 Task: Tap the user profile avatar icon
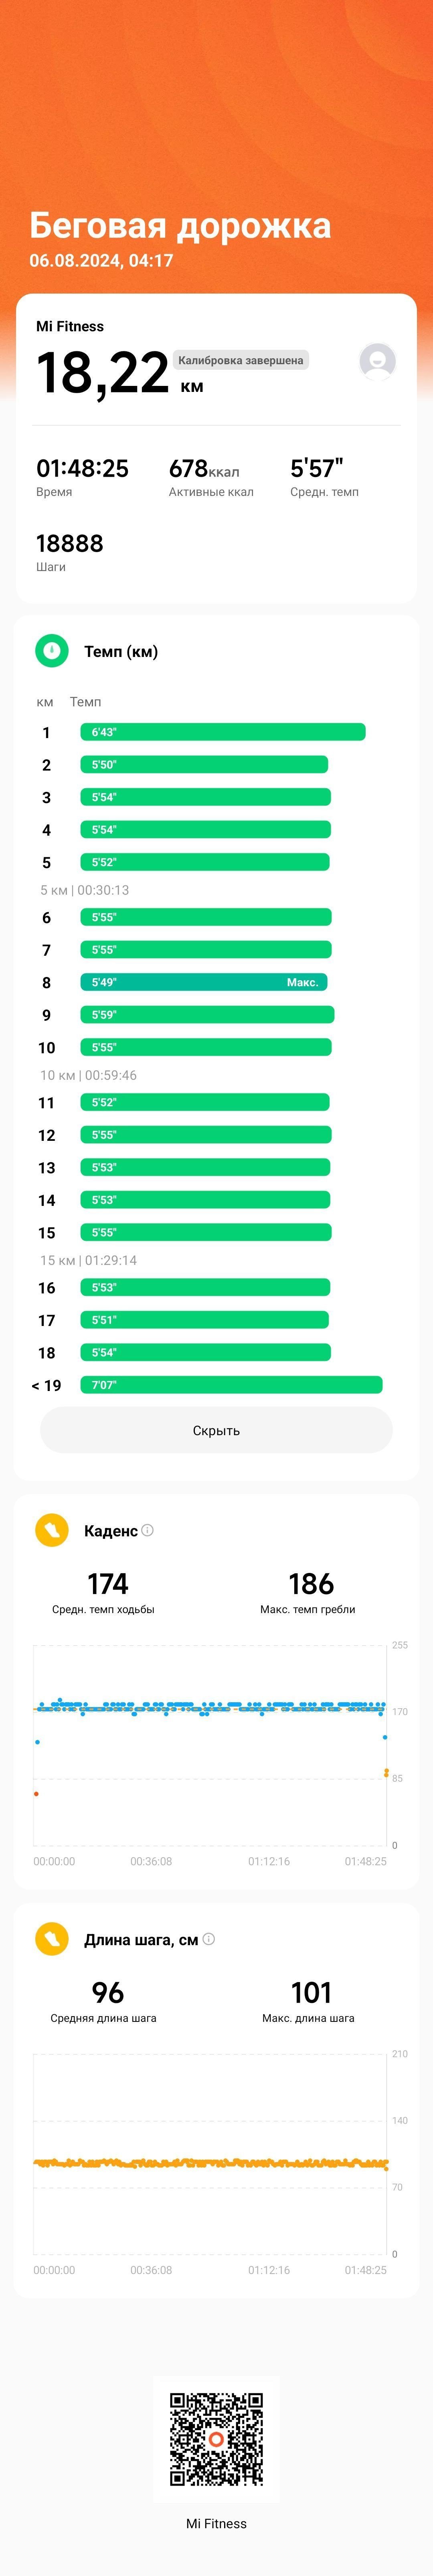(377, 361)
